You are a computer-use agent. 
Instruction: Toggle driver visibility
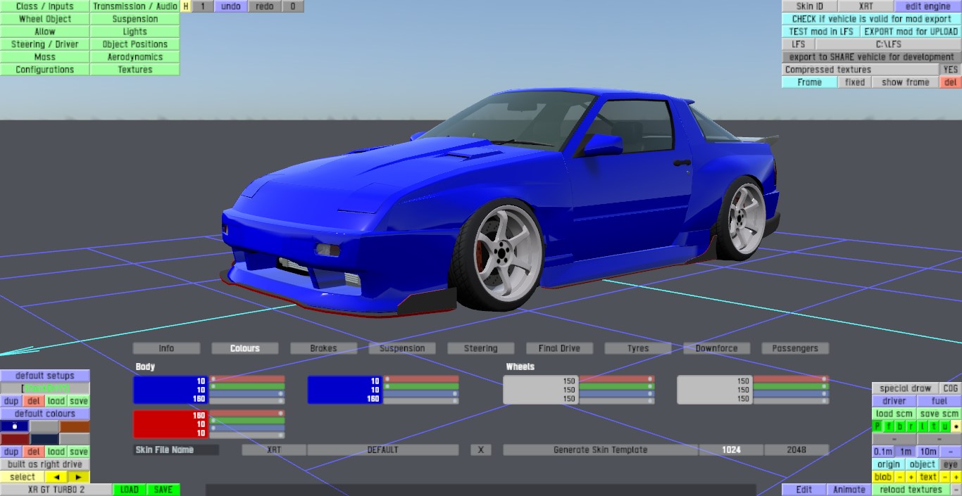click(x=894, y=401)
